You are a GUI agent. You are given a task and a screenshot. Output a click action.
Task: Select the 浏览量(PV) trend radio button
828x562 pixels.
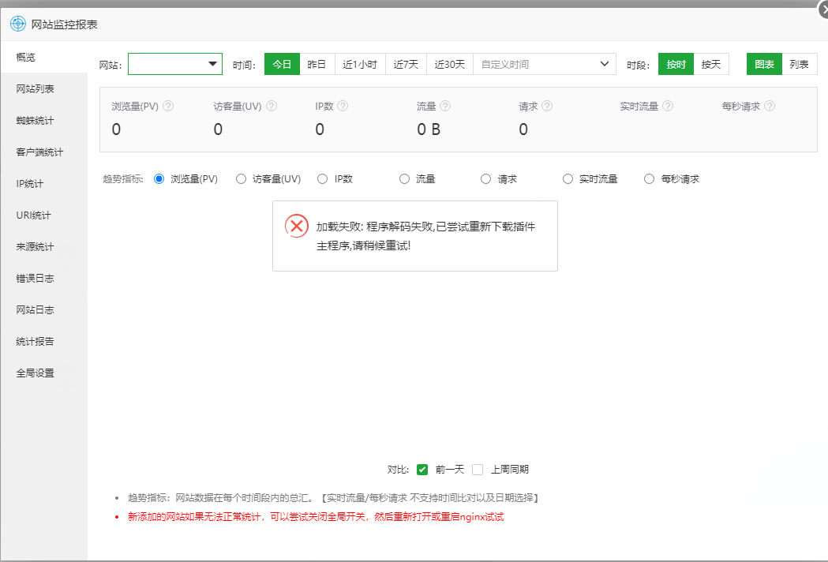coord(159,179)
